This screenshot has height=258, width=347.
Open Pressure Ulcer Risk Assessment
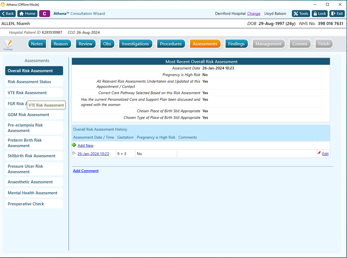click(34, 169)
